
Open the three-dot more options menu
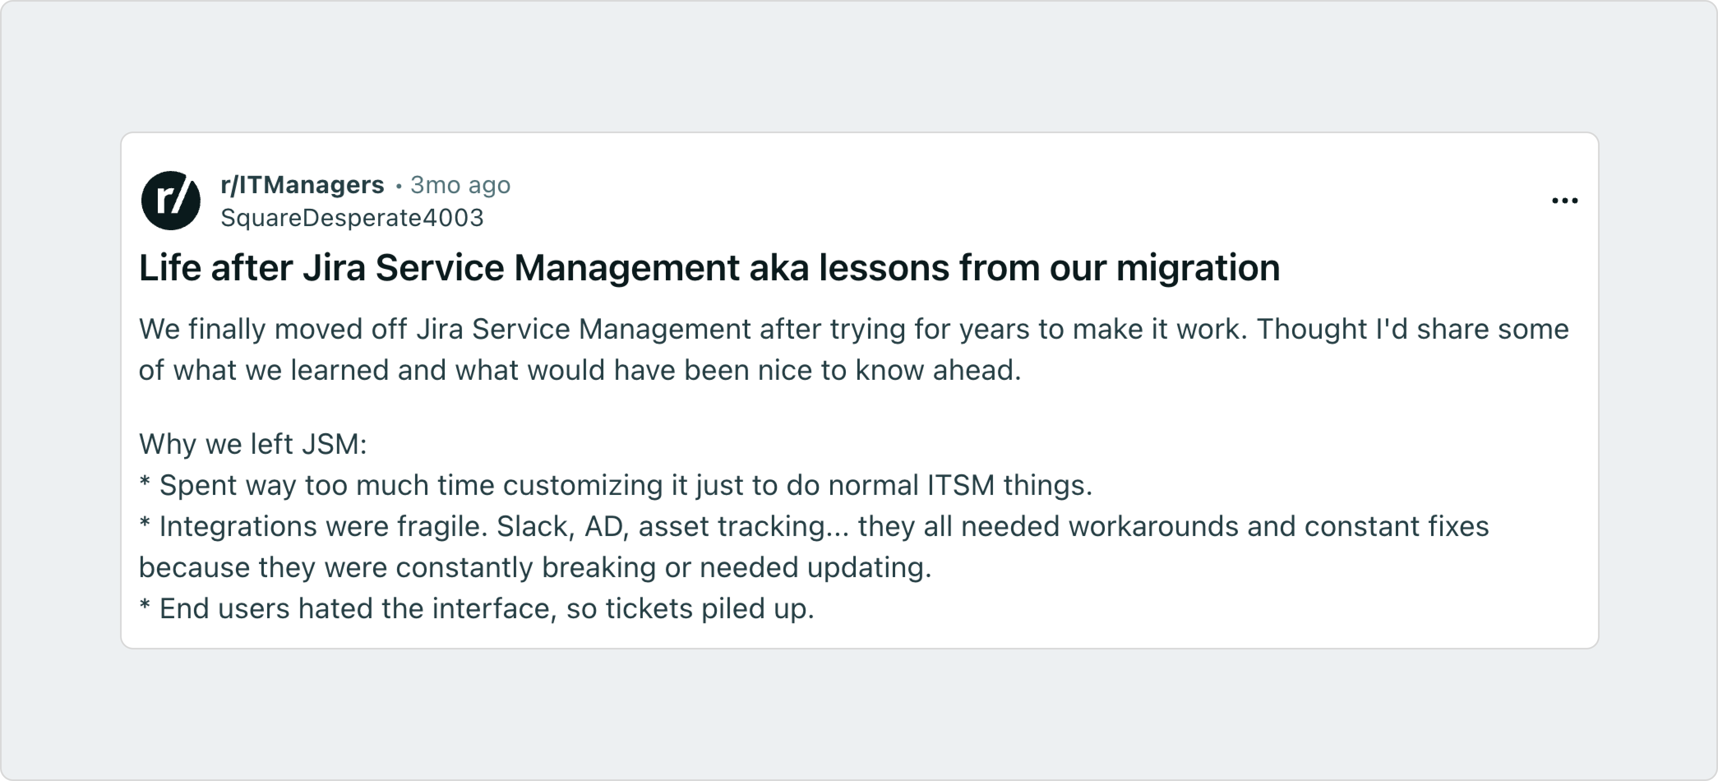tap(1564, 201)
